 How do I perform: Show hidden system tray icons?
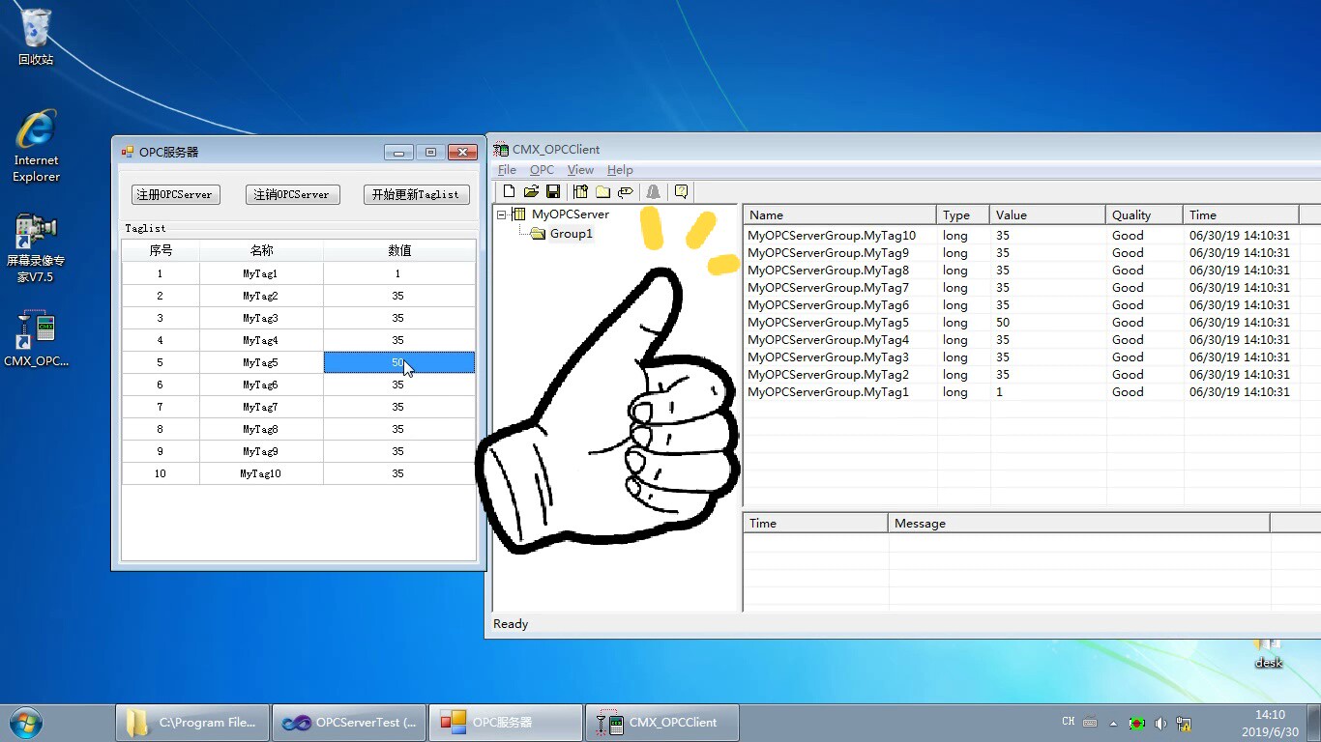[x=1113, y=723]
